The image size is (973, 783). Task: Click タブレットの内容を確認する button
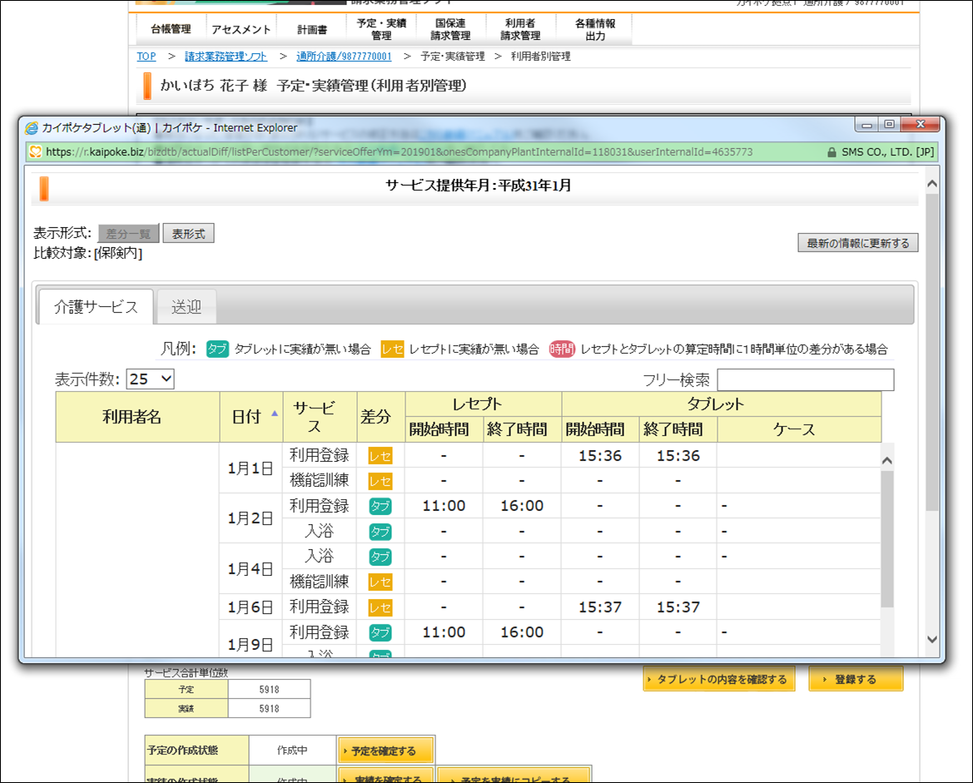pyautogui.click(x=718, y=679)
